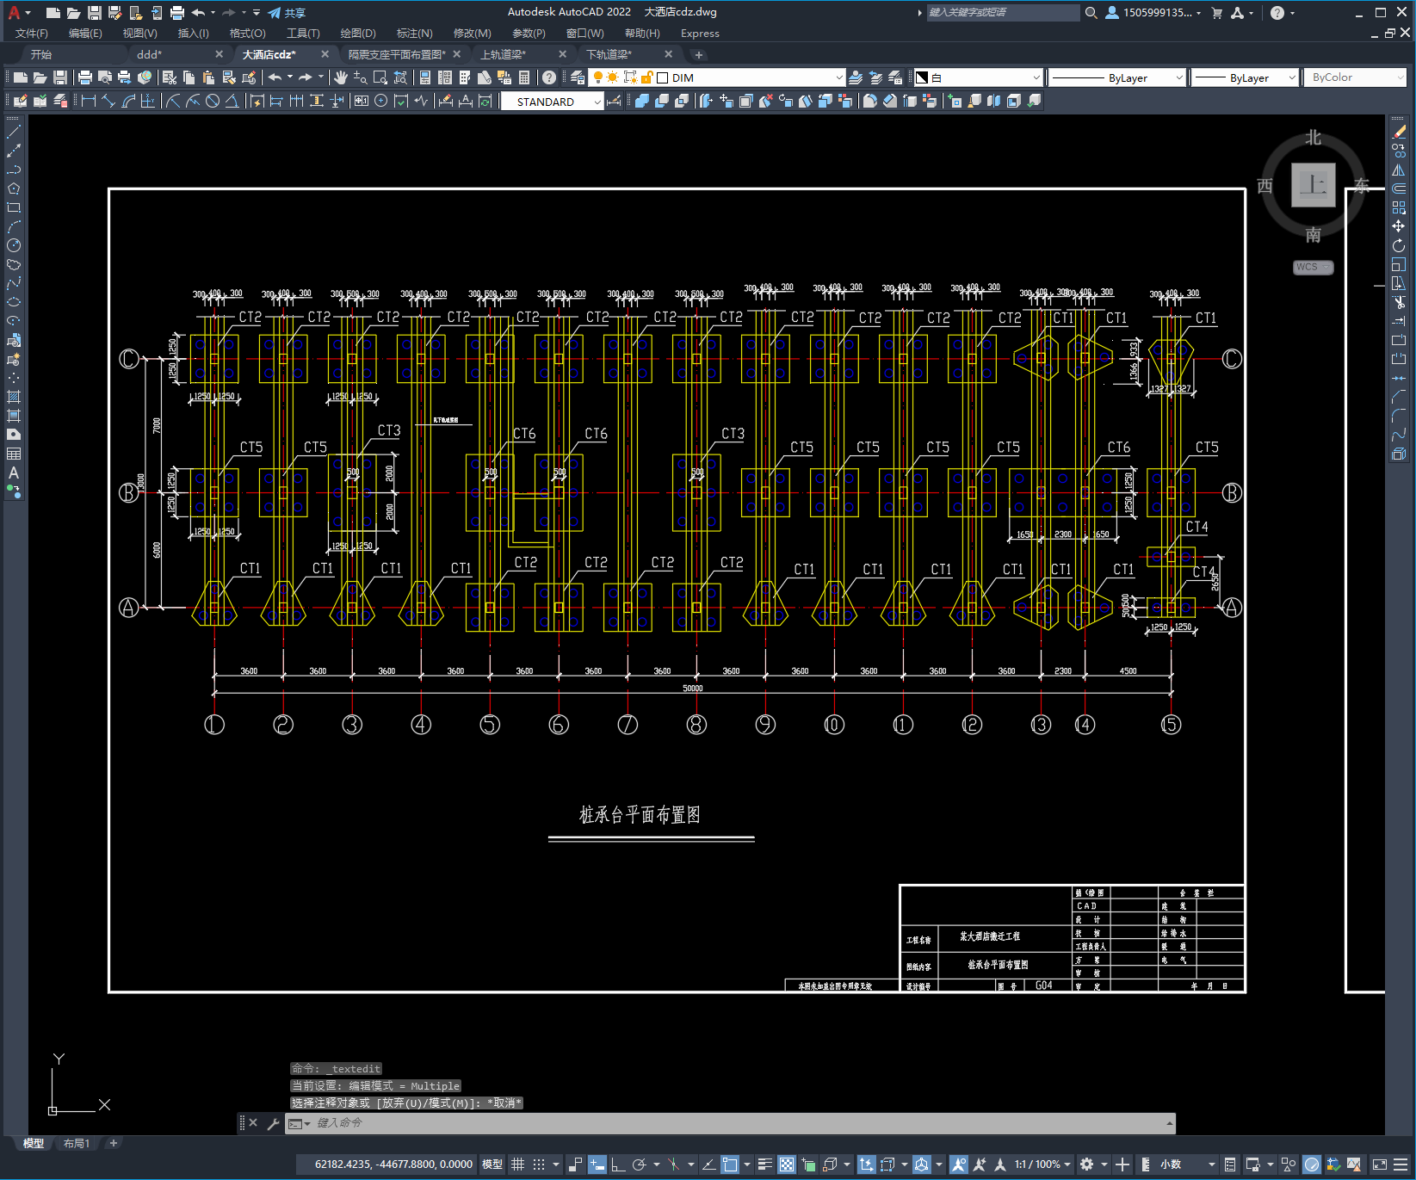This screenshot has height=1180, width=1416.
Task: Click the Aligned dimension tool
Action: (x=108, y=101)
